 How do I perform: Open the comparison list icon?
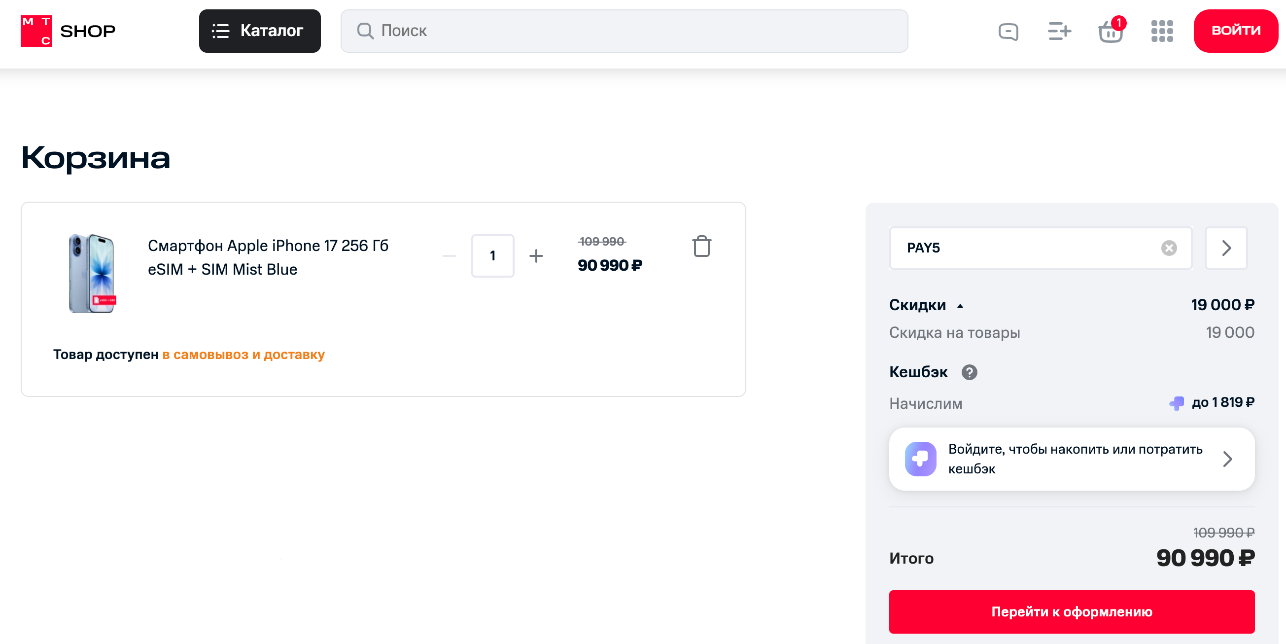(x=1059, y=32)
